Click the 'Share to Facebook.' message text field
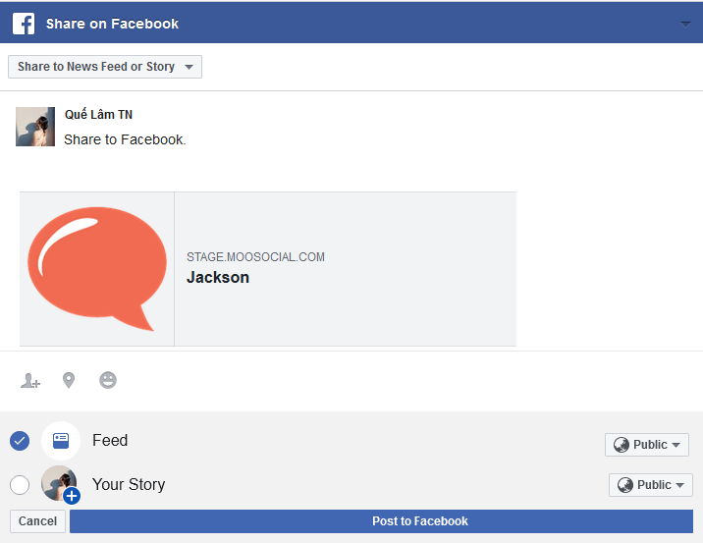The height and width of the screenshot is (543, 703). click(x=125, y=139)
